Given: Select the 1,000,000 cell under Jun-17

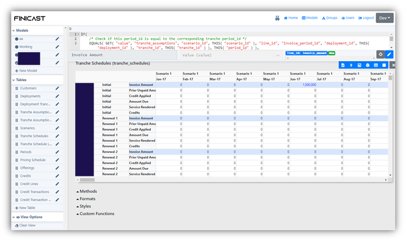Looking at the screenshot, I should (x=303, y=85).
